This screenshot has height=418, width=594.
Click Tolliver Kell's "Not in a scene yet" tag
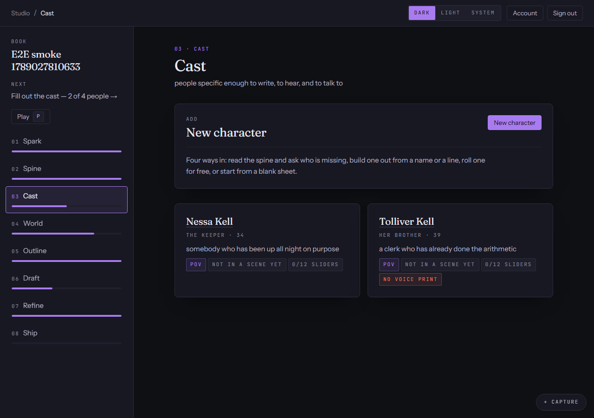[440, 264]
